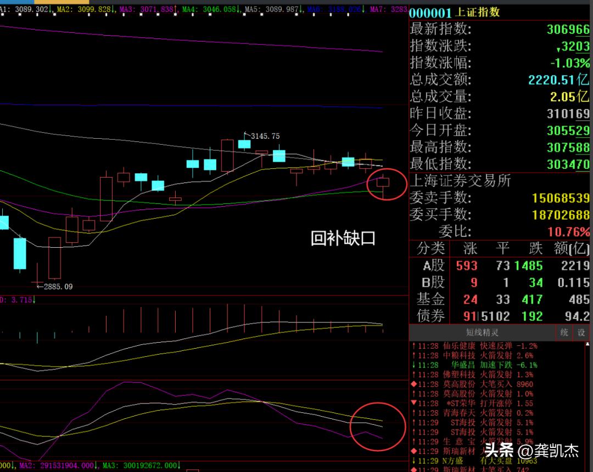Click the 总成交量 value 2.05亿

[x=569, y=96]
